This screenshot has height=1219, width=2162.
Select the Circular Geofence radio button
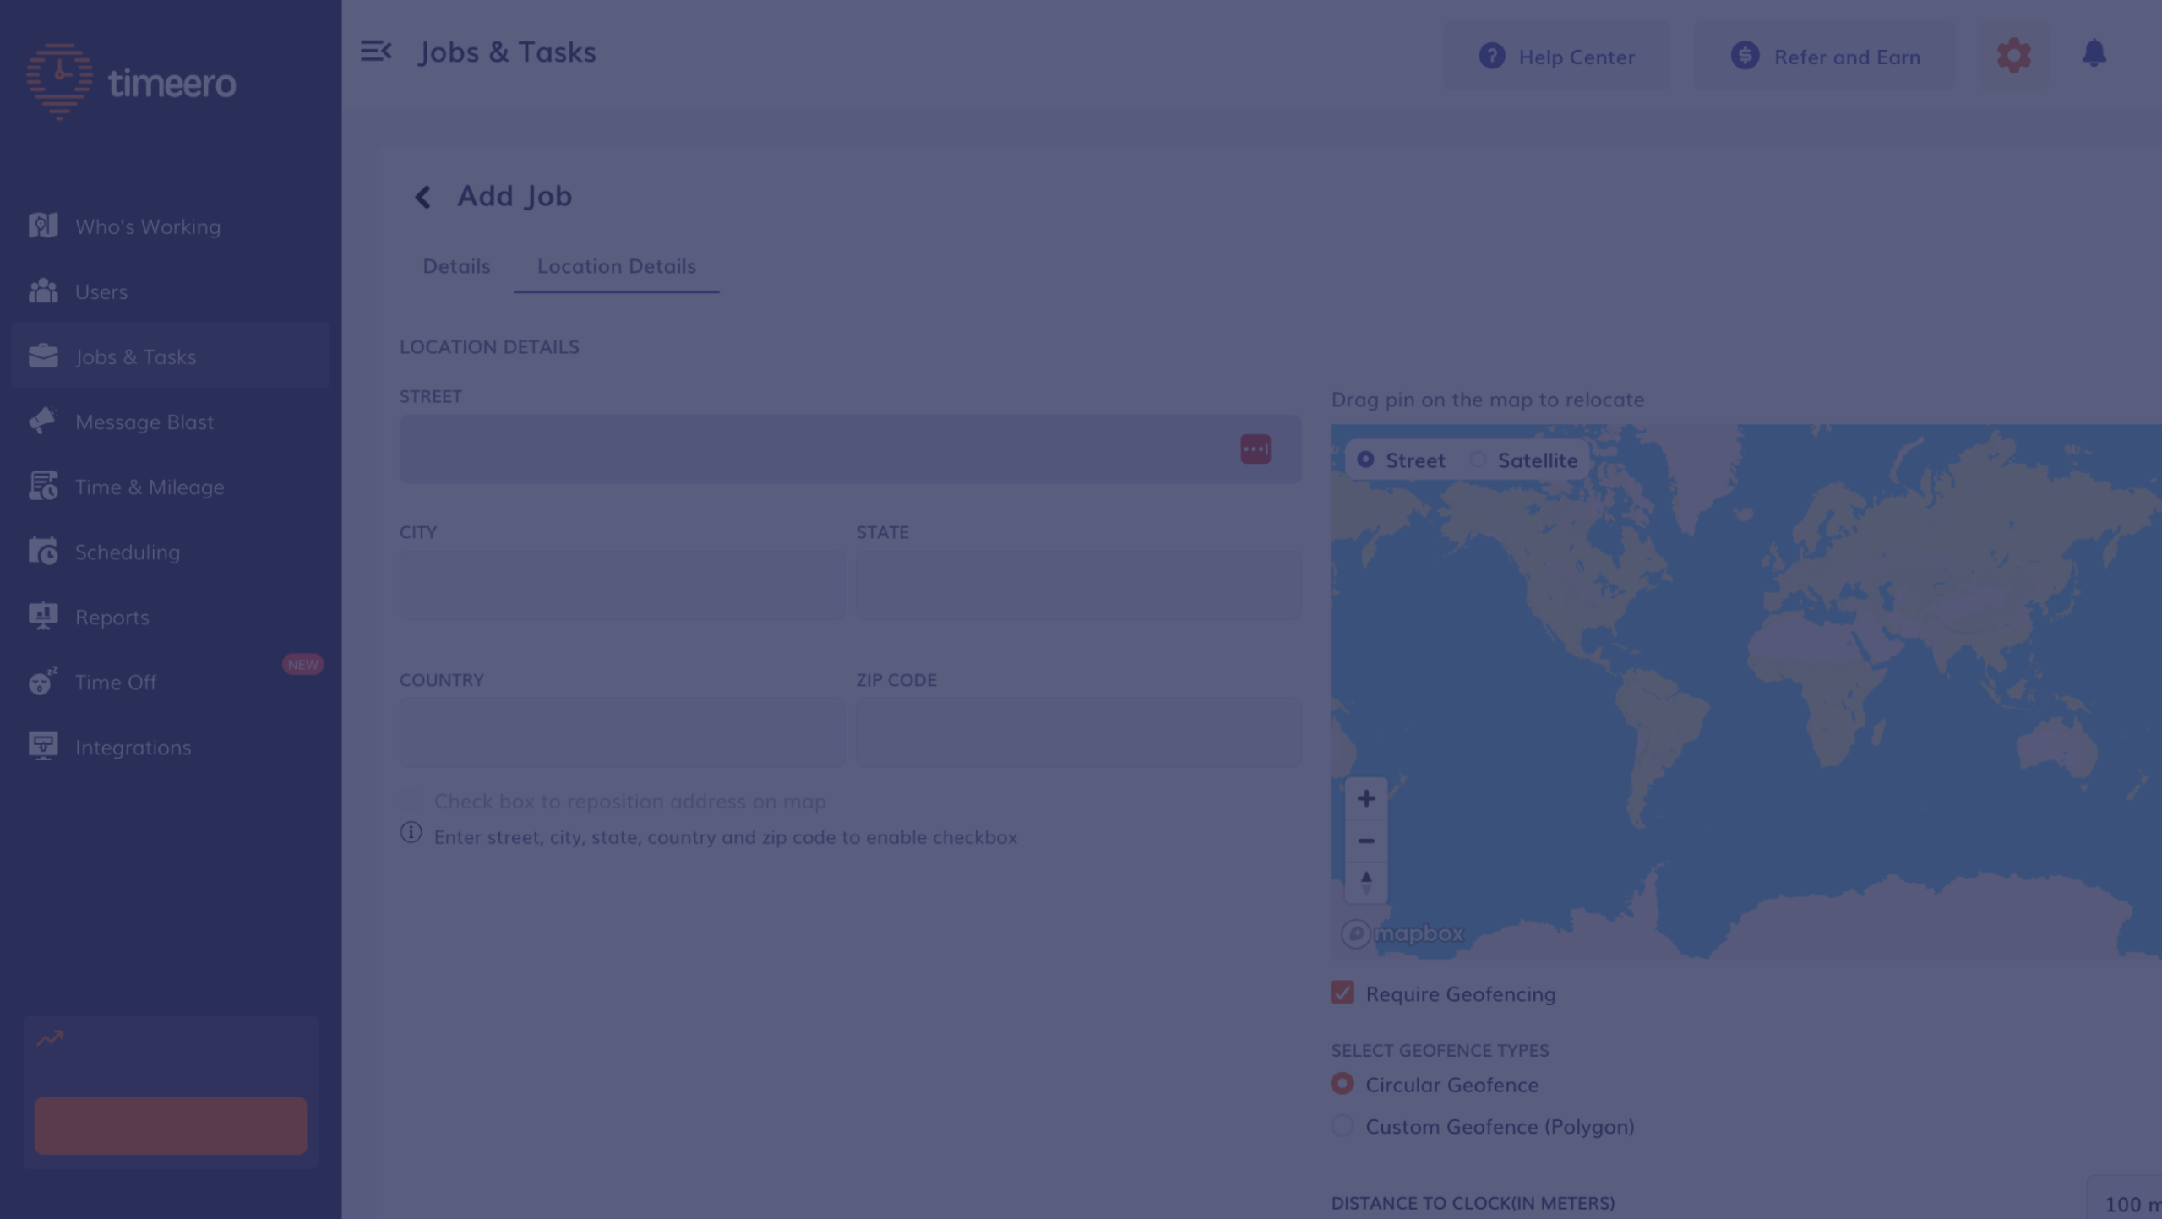click(x=1342, y=1084)
